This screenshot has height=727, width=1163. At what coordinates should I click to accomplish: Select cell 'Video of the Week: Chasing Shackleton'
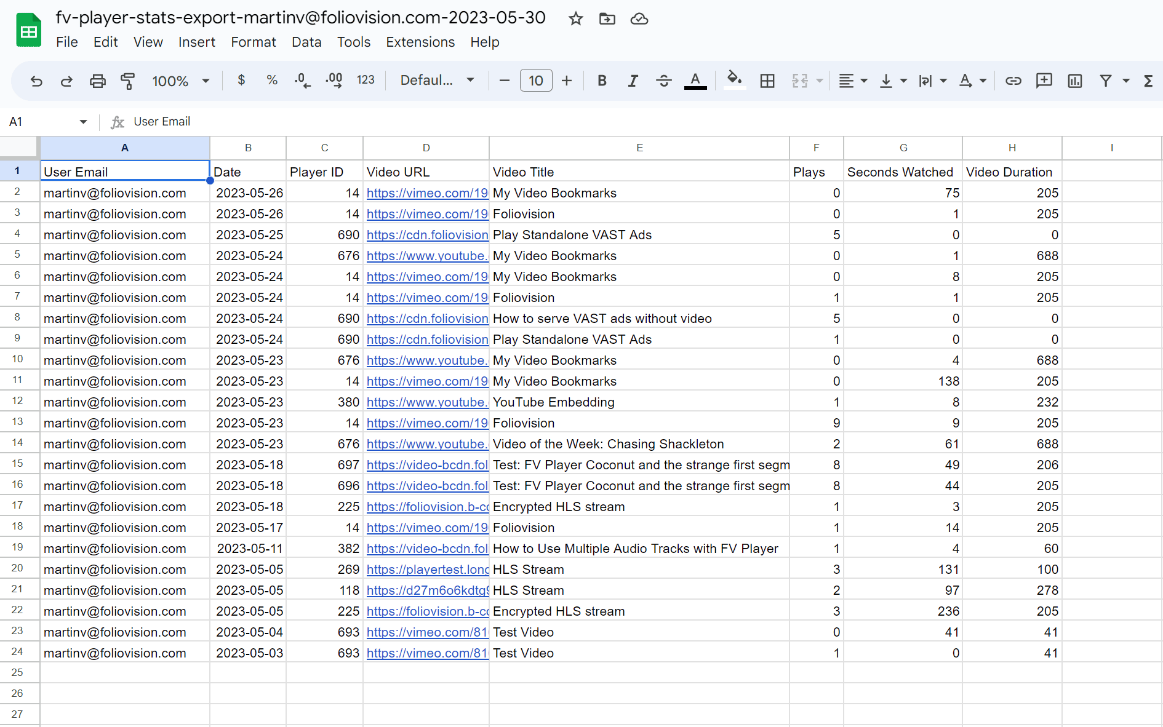pyautogui.click(x=639, y=444)
